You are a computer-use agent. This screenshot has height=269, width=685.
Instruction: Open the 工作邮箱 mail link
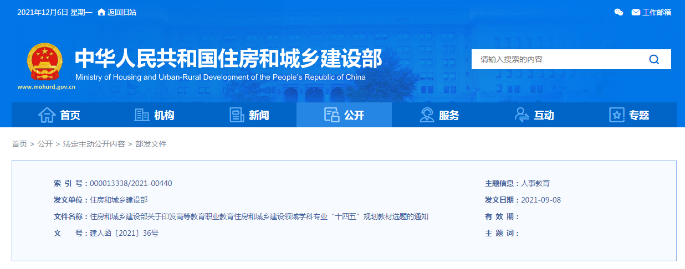point(652,12)
